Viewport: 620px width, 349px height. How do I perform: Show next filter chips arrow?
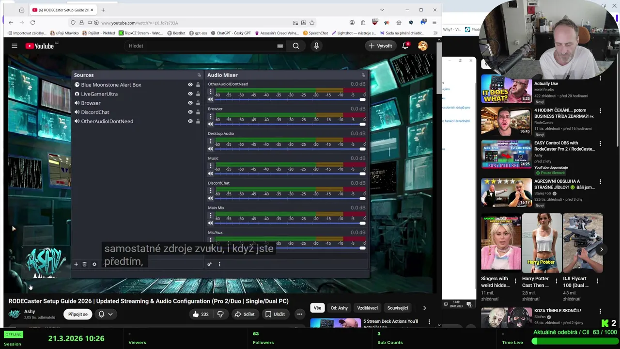click(x=424, y=308)
